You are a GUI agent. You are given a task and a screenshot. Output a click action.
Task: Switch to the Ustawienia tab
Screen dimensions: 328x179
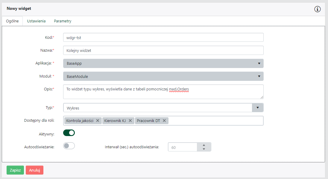pyautogui.click(x=36, y=21)
